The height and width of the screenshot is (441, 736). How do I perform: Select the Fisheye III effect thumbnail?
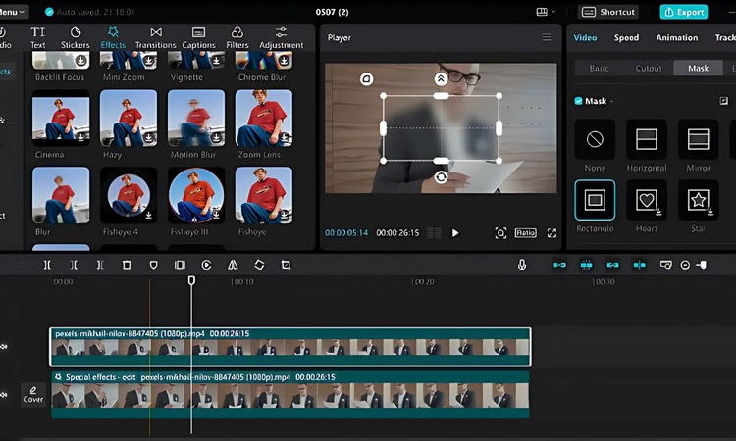196,195
